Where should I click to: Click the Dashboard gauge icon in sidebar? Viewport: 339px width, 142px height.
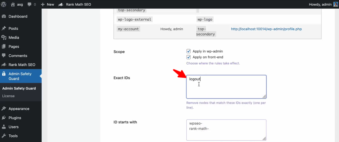4,16
